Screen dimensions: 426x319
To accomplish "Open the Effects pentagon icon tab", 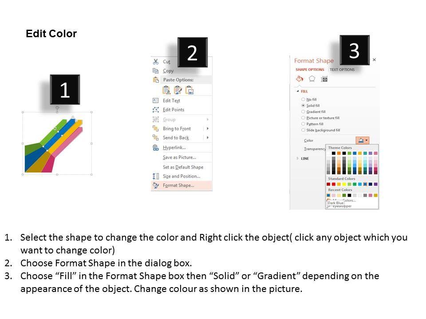I will coord(312,79).
